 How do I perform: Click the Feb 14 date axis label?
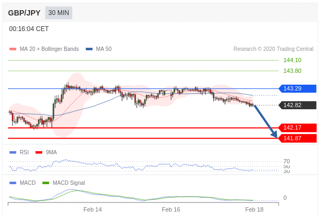click(x=93, y=209)
